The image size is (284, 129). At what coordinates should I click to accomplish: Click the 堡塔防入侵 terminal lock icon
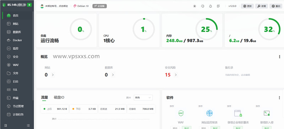point(267,113)
